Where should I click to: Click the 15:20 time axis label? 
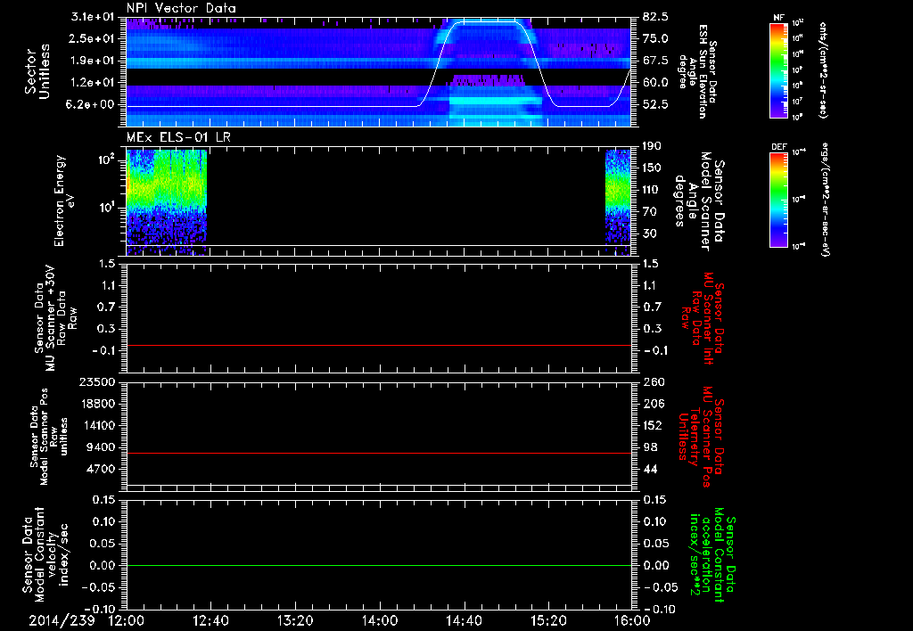[x=547, y=620]
